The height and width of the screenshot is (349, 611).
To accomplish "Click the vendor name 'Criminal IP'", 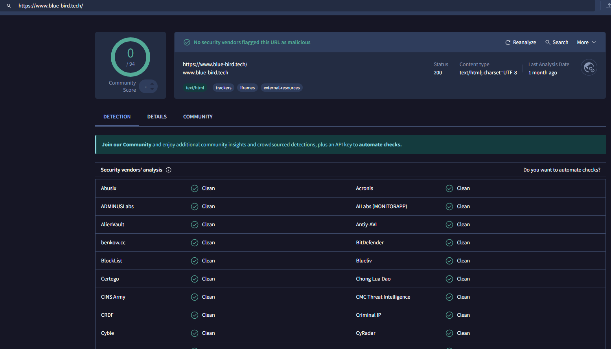I will click(x=368, y=315).
